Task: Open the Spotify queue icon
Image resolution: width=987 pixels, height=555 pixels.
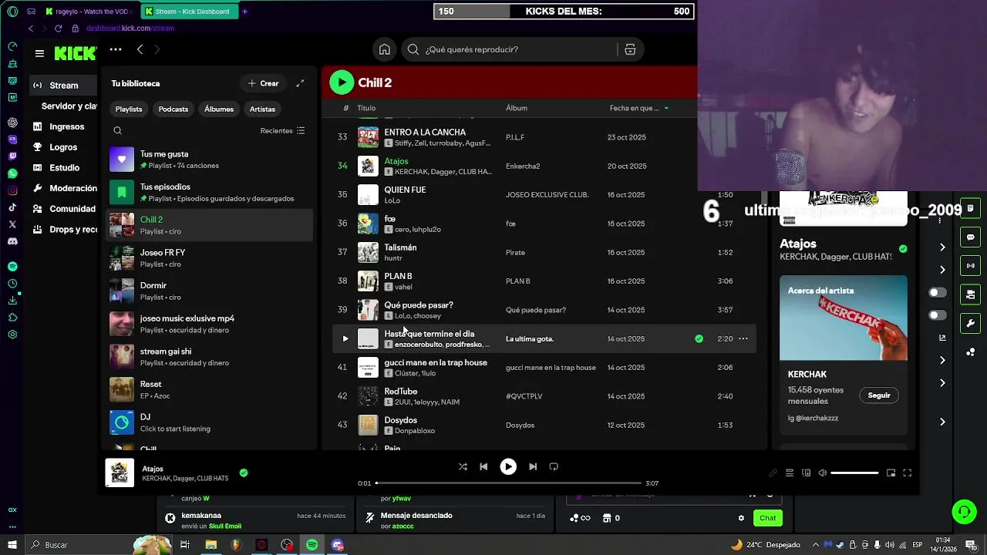Action: pos(790,473)
